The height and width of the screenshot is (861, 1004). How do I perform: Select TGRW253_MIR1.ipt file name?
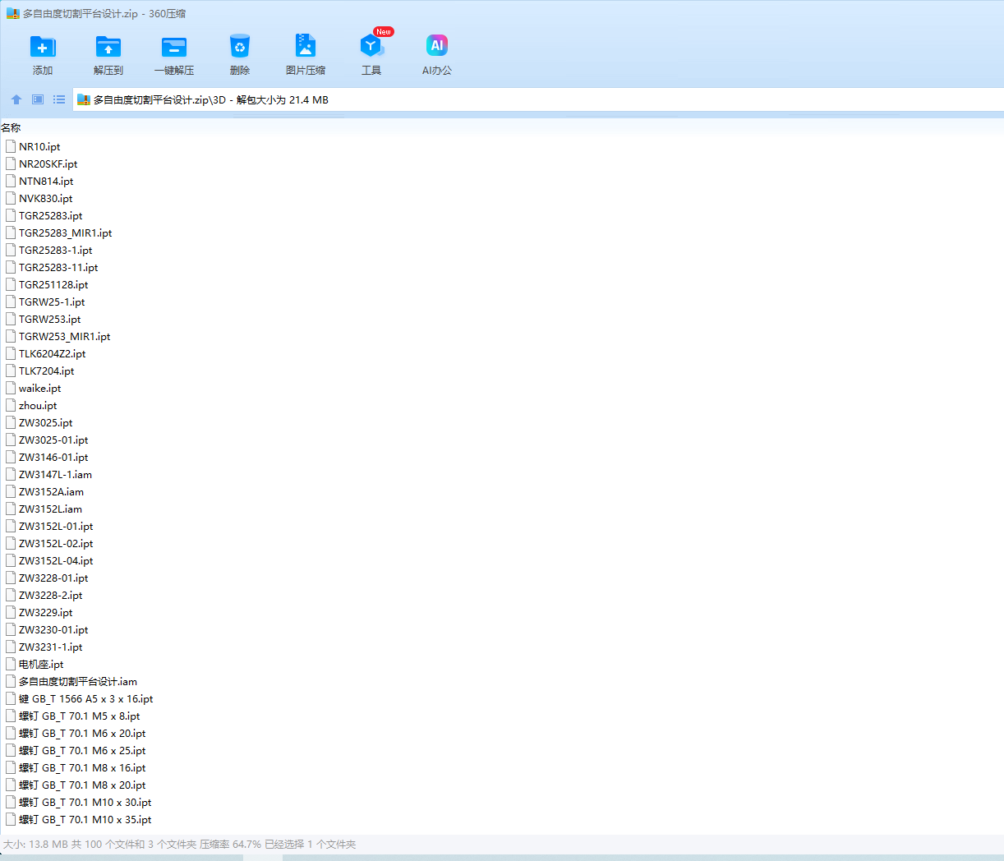point(65,336)
